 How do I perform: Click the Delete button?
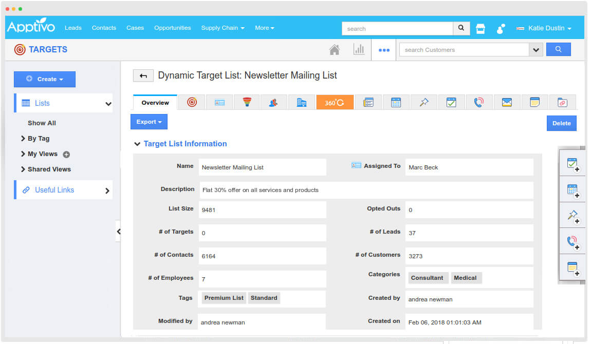561,123
